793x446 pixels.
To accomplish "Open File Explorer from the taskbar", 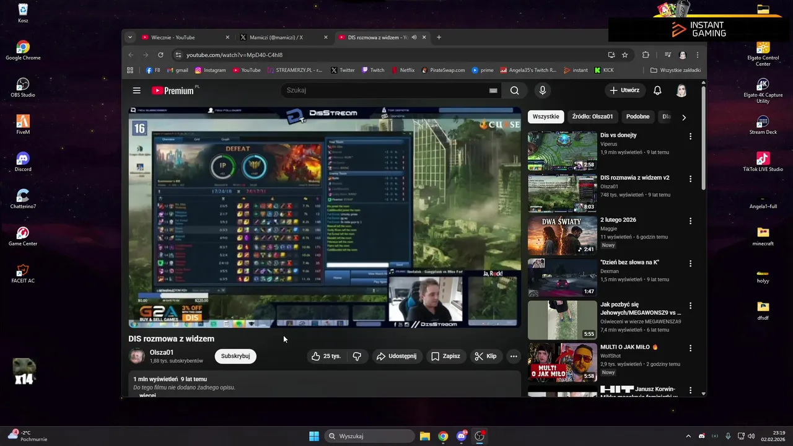I will [x=425, y=436].
